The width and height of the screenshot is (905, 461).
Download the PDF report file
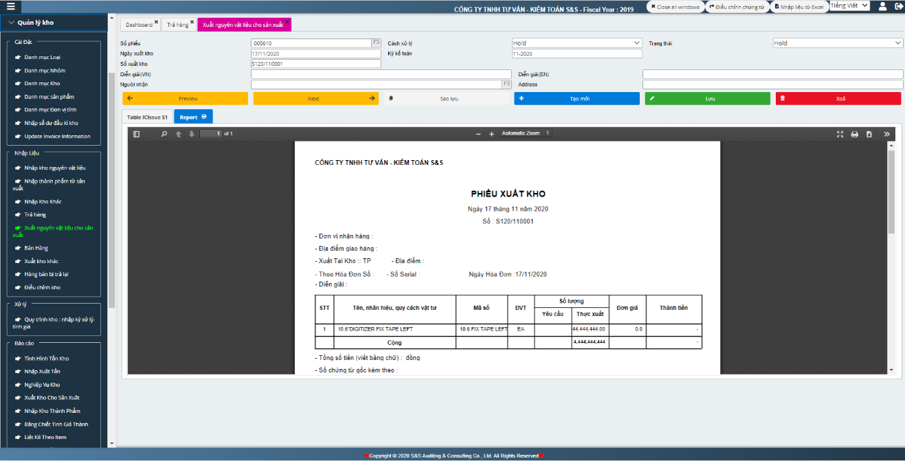coord(869,134)
